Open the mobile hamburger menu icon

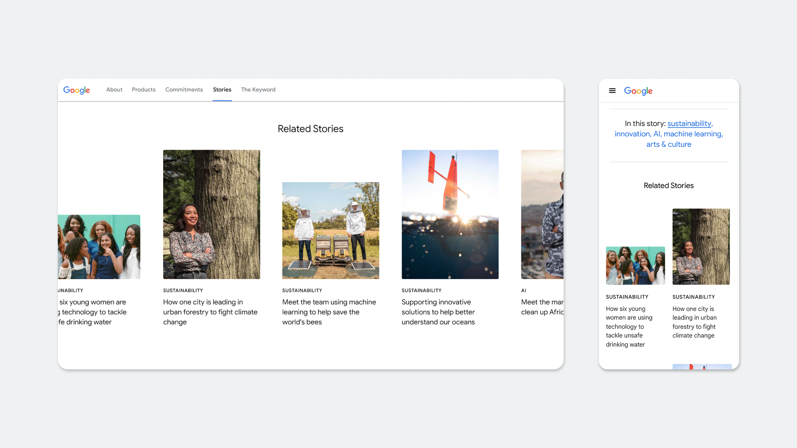pos(612,91)
